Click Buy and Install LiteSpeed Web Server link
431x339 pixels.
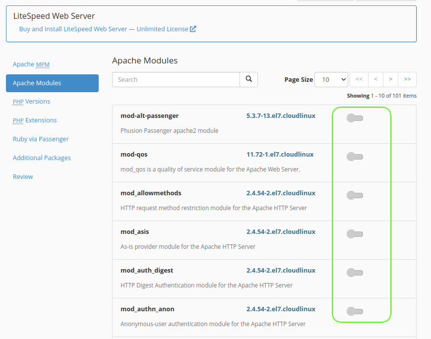point(73,29)
